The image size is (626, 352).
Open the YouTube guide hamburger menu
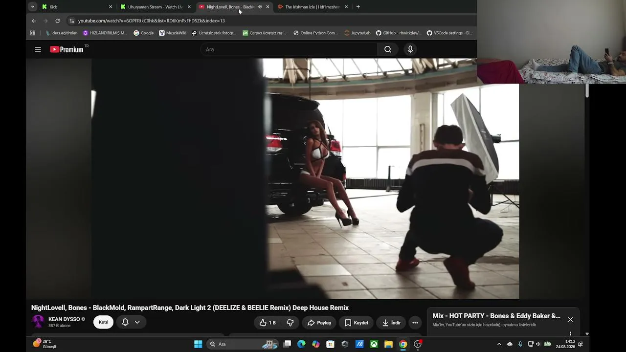pyautogui.click(x=38, y=49)
